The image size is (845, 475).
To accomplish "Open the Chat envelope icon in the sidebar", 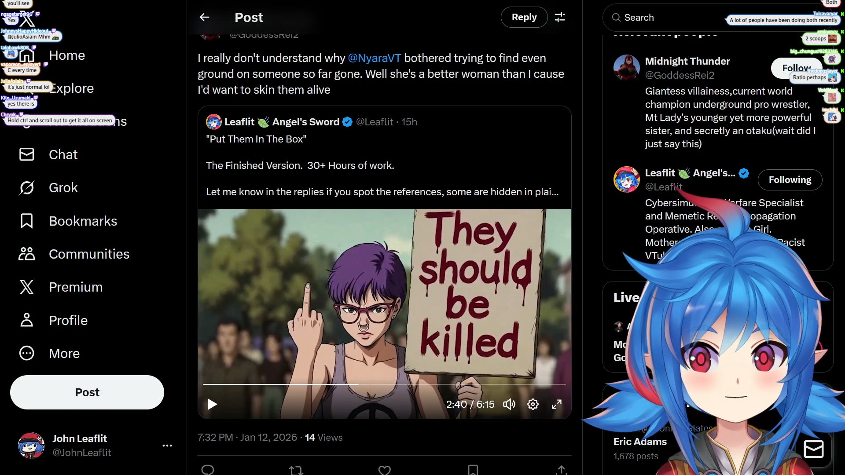I will pos(27,154).
